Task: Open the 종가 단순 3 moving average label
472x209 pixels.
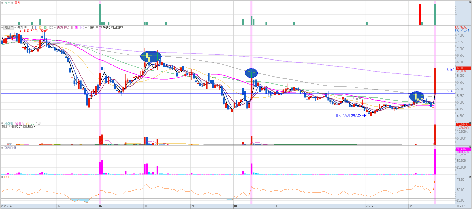Action: 25,27
